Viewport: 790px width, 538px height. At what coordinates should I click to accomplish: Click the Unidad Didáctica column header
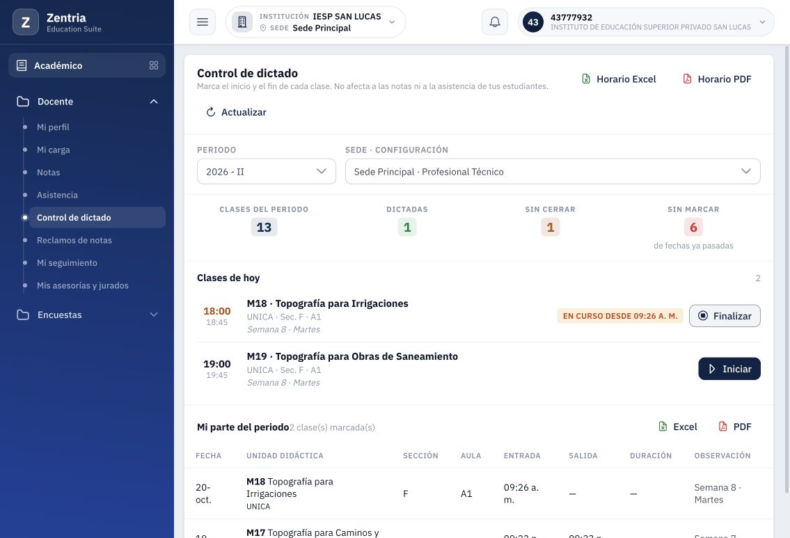[285, 455]
